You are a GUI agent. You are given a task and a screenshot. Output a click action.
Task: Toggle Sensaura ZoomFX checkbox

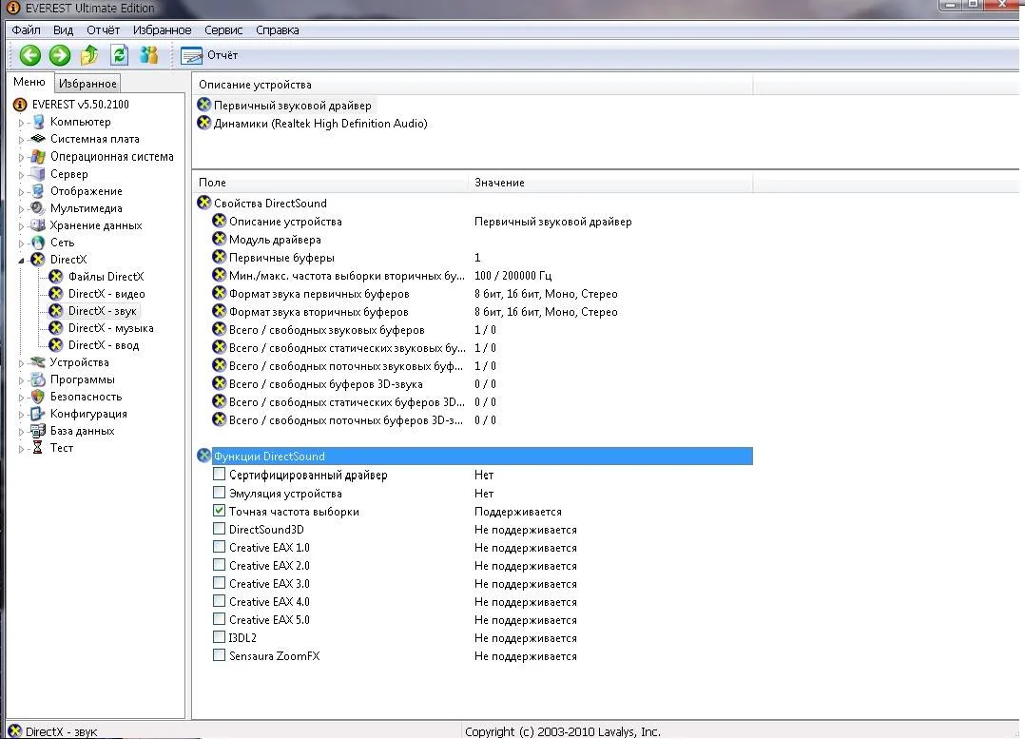tap(219, 655)
